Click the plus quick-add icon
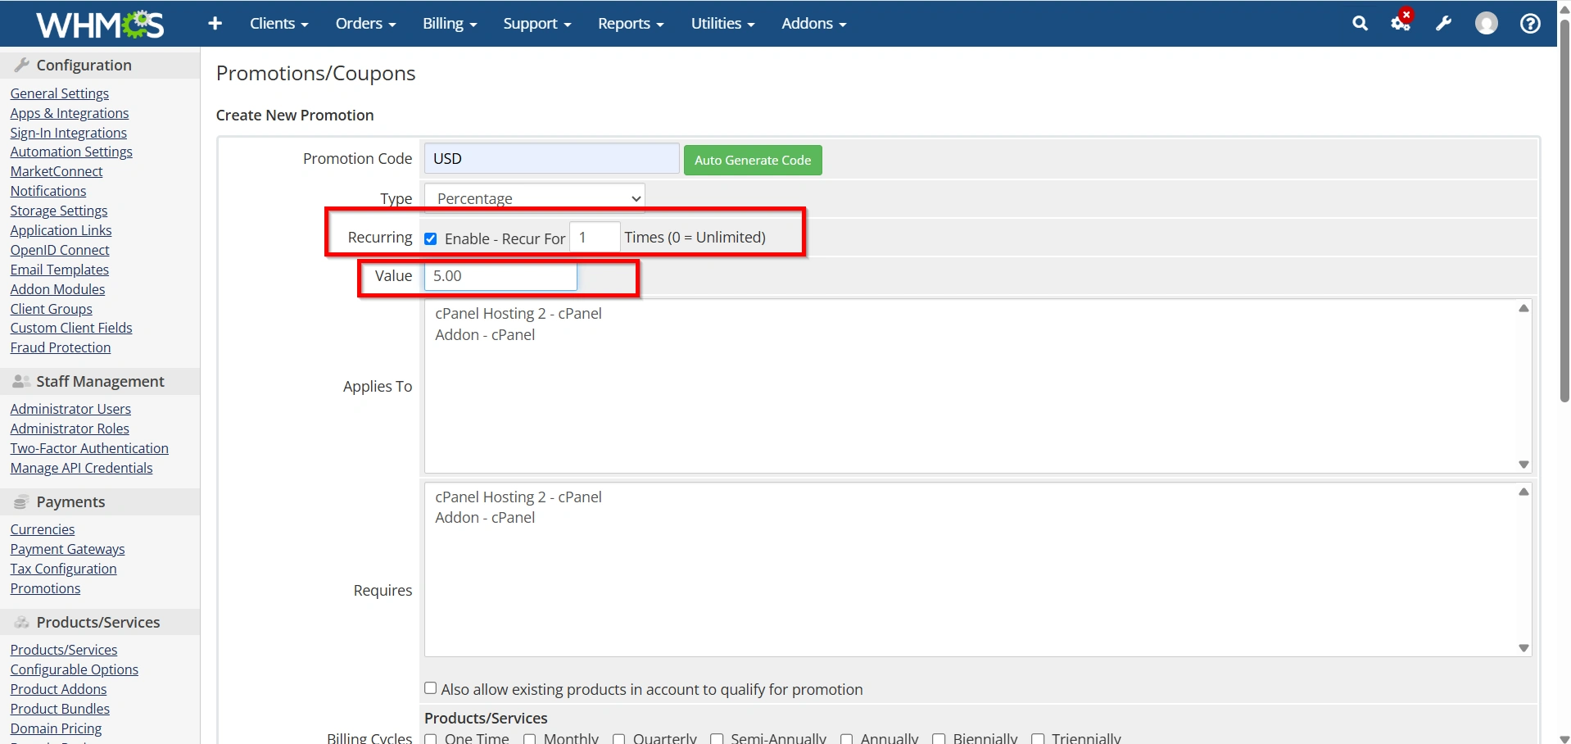This screenshot has height=744, width=1571. (x=215, y=24)
